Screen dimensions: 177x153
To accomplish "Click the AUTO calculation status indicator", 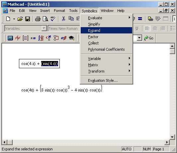I will (x=127, y=149).
